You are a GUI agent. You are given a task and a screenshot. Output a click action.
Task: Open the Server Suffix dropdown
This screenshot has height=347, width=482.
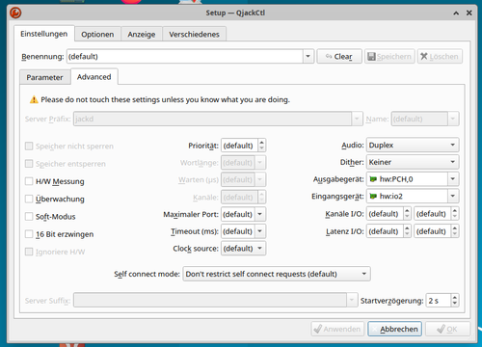[352, 300]
